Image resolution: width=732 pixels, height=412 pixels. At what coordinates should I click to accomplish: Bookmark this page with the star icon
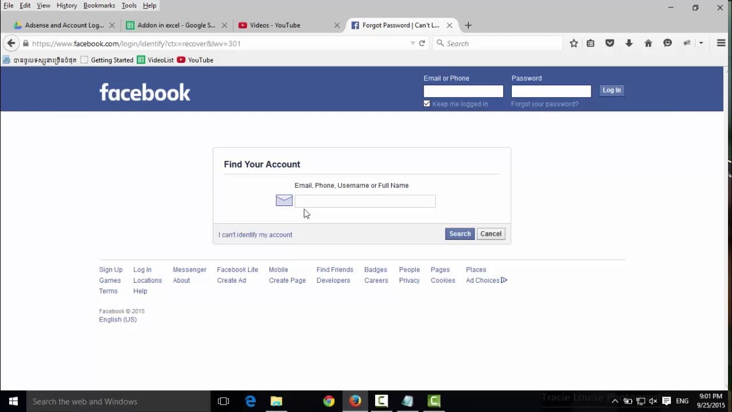click(574, 43)
